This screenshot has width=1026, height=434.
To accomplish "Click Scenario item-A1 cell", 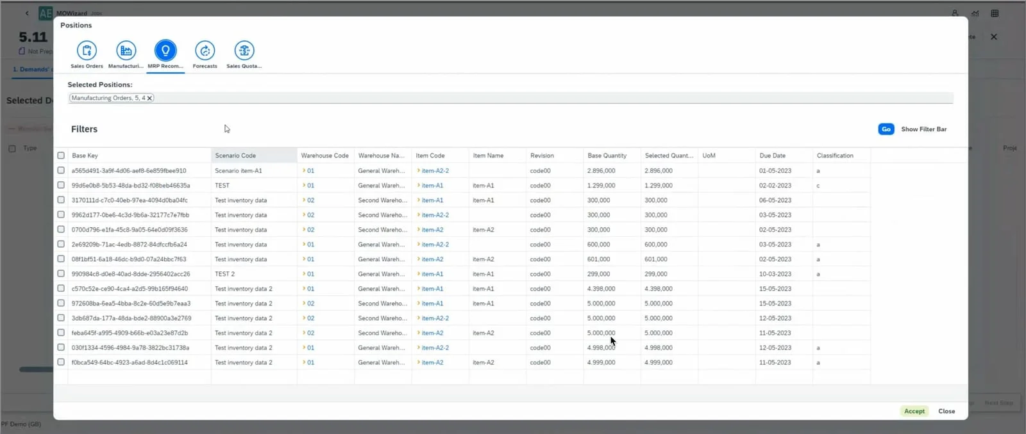I will [x=239, y=171].
